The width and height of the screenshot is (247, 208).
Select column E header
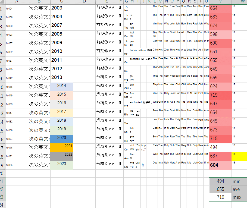click(x=107, y=2)
